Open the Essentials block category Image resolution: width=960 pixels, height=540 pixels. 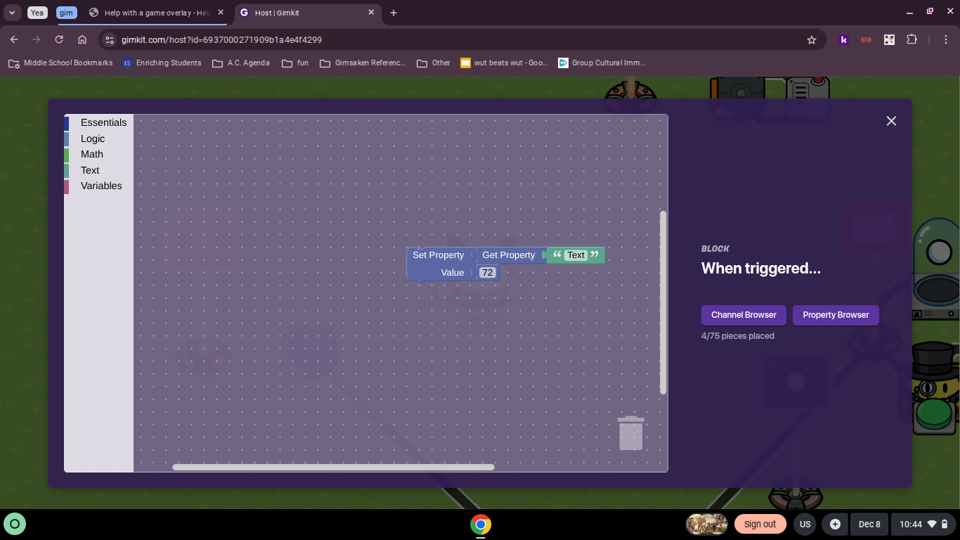click(103, 122)
